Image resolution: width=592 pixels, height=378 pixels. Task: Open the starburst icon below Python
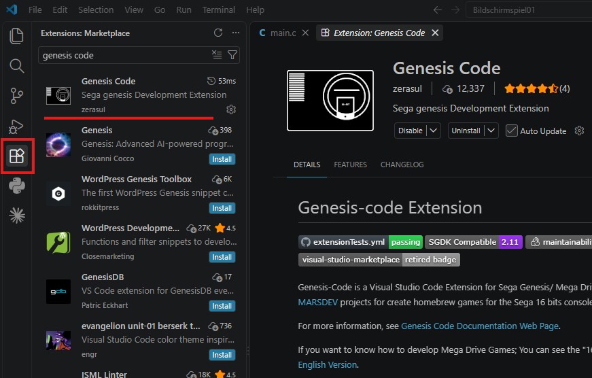16,216
